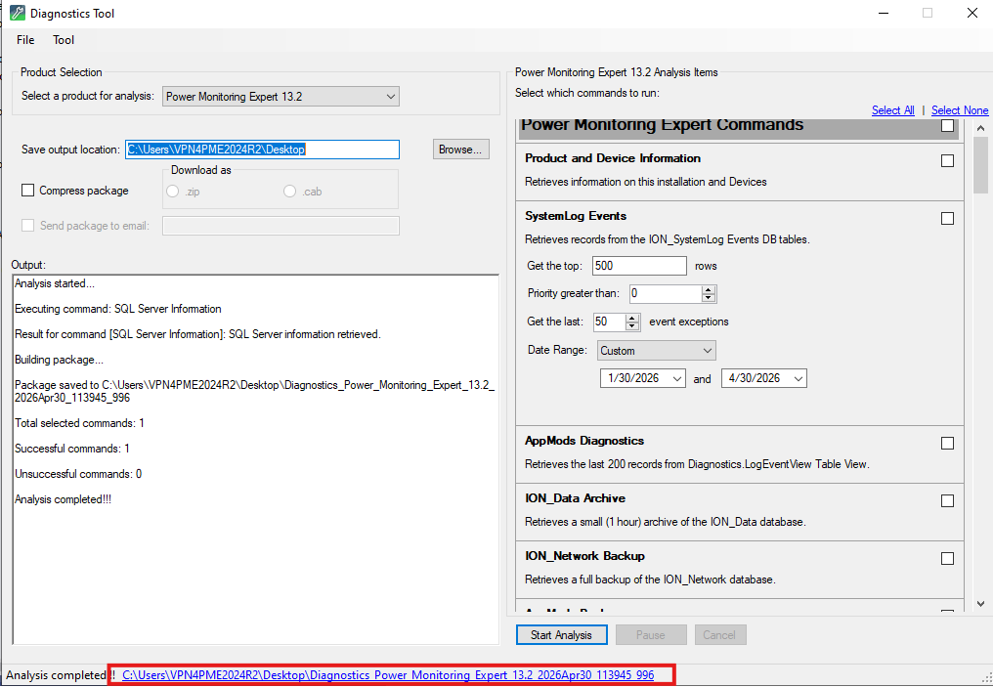Screen dimensions: 993x687
Task: Click 'Executing command: SQL Server Information' line
Action: tap(118, 309)
